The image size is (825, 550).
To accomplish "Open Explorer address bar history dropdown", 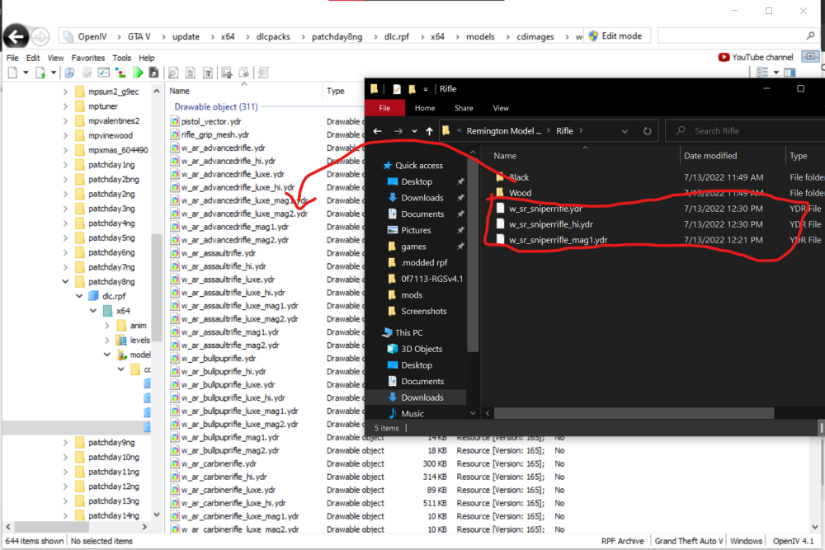I will click(x=625, y=131).
